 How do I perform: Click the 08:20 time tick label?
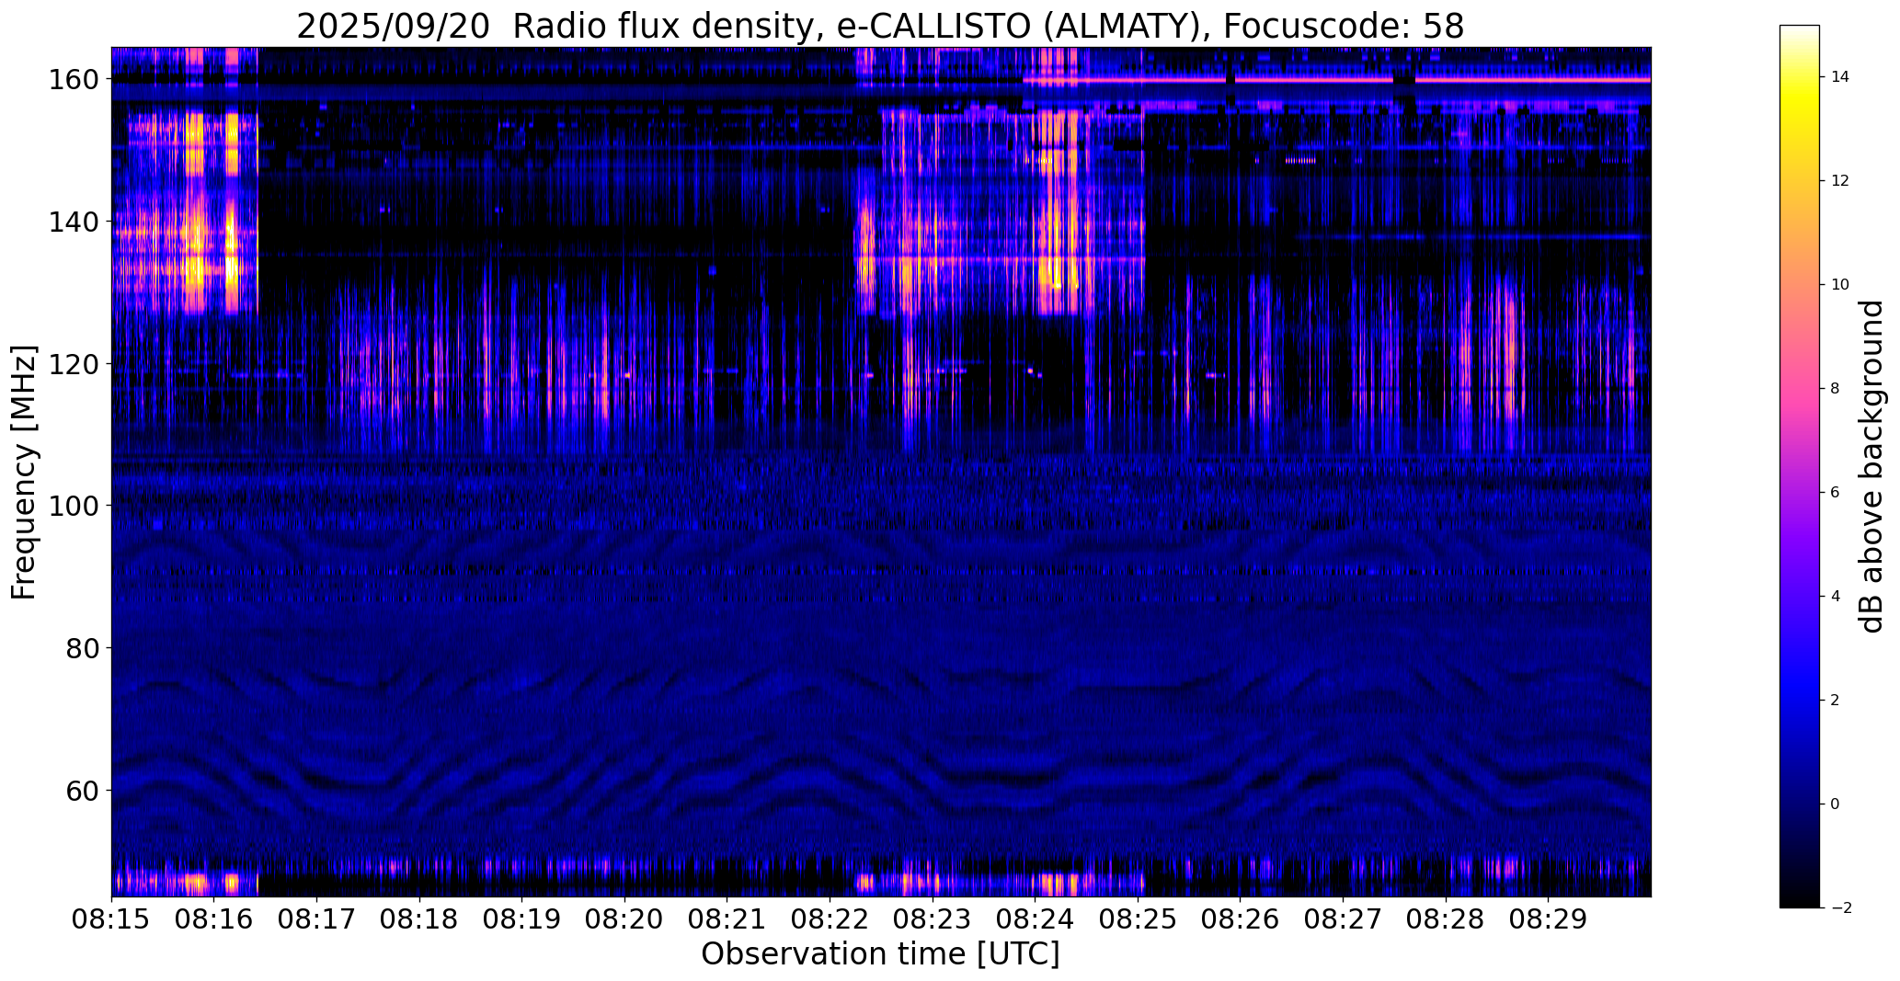[x=624, y=920]
